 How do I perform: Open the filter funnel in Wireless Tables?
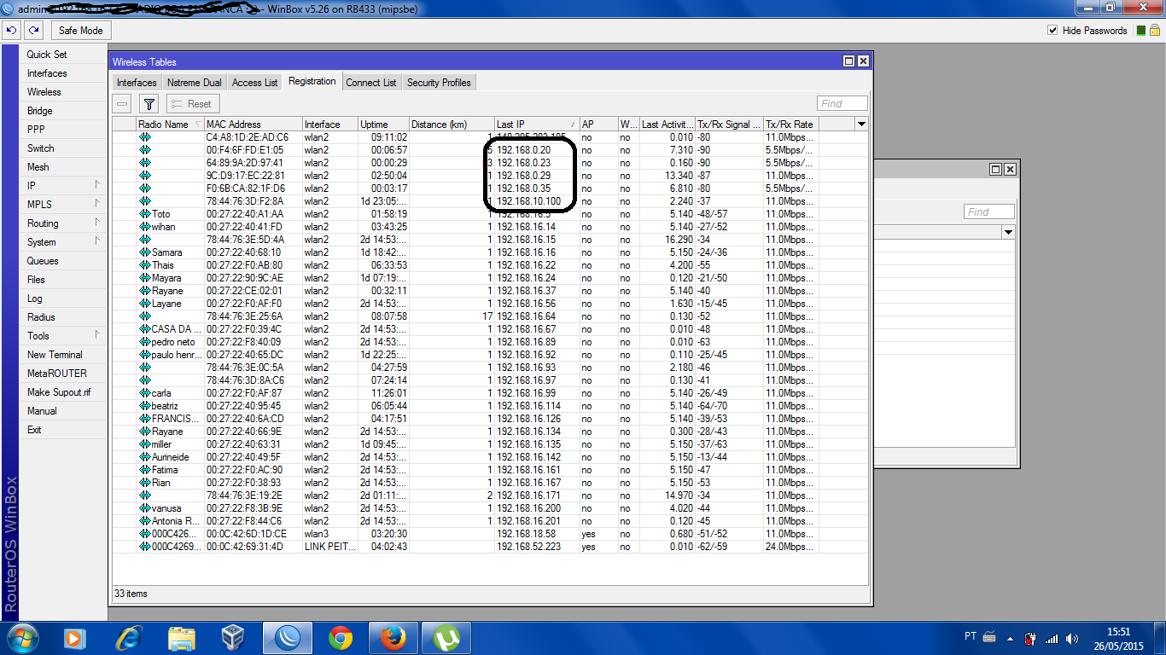[x=149, y=104]
